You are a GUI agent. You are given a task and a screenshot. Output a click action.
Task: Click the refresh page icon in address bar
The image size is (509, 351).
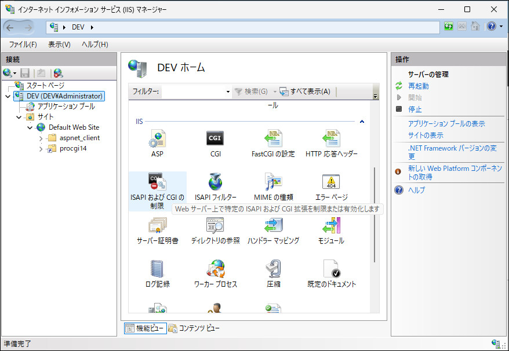pyautogui.click(x=449, y=27)
